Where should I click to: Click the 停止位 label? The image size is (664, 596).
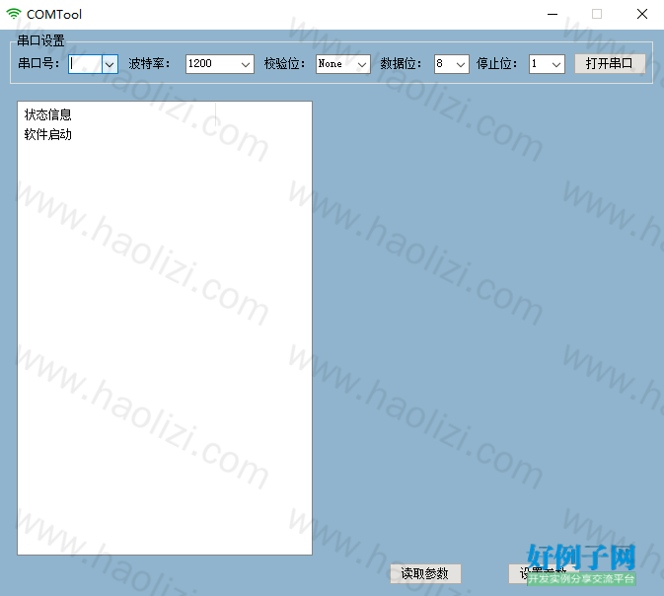pos(496,63)
